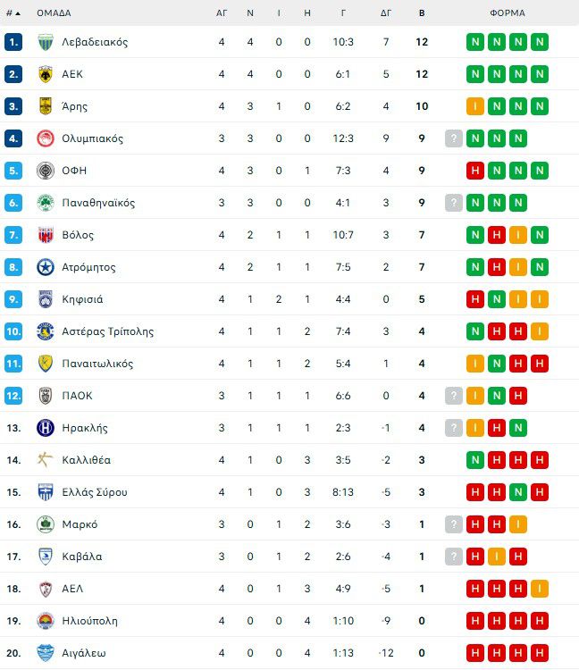Click the Άρης yellow team crest
This screenshot has height=670, width=579.
pyautogui.click(x=46, y=106)
